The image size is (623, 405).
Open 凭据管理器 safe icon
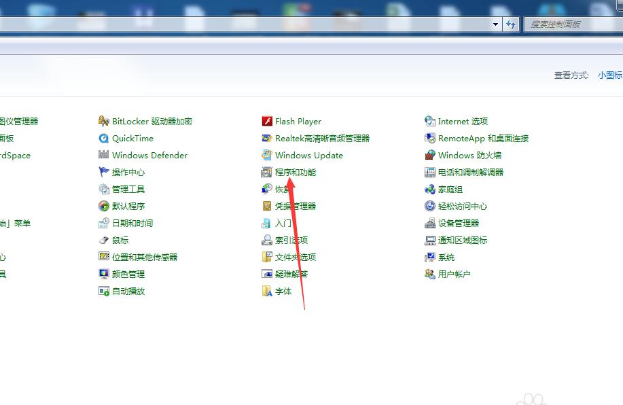tap(267, 206)
